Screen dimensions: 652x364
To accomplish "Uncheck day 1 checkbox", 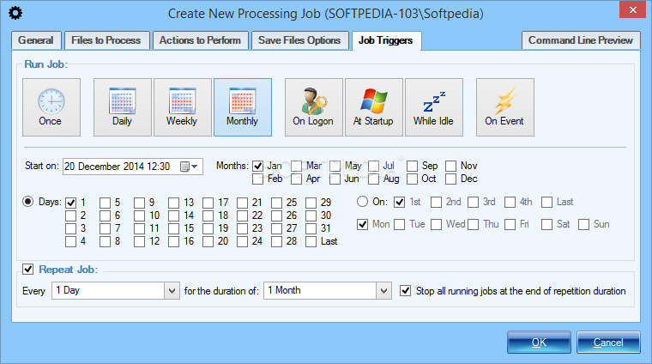I will tap(70, 203).
